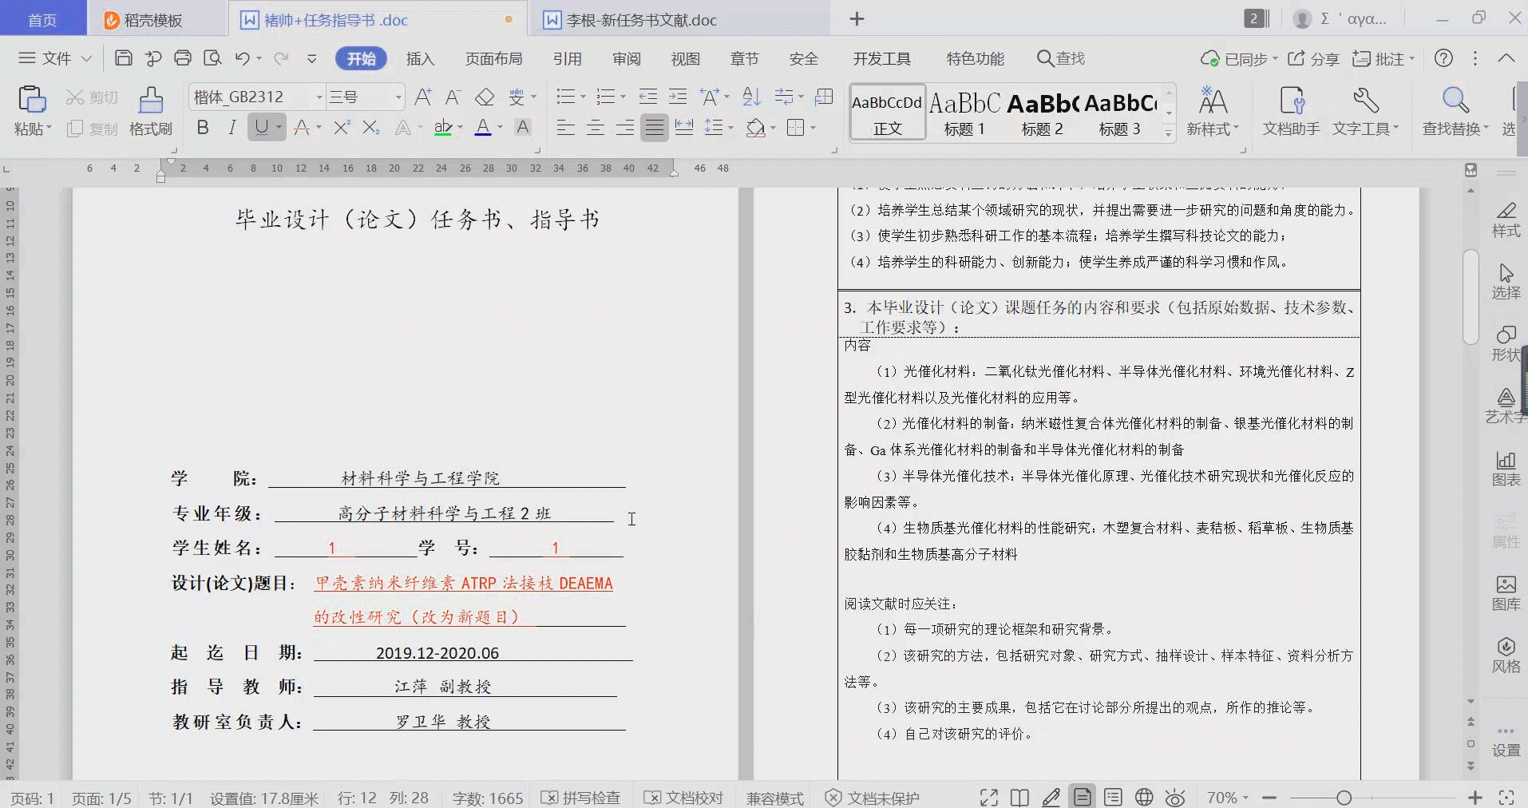Viewport: 1528px width, 808px height.
Task: Expand the underline style dropdown arrow
Action: [279, 127]
